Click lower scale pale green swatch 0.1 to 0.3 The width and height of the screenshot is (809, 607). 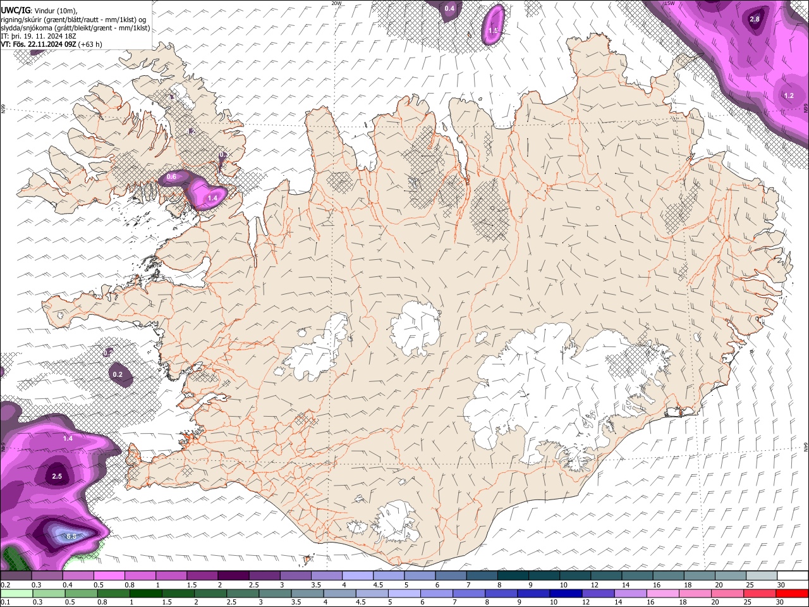tap(16, 594)
